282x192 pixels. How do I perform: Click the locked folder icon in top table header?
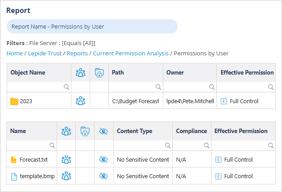point(99,72)
